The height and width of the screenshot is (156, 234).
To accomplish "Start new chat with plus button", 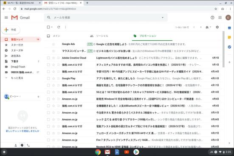I will click(38, 97).
